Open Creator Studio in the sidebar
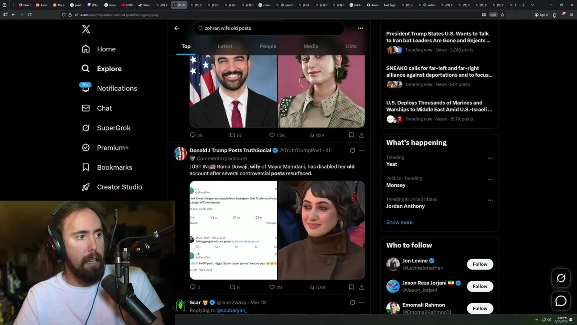This screenshot has width=577, height=325. point(112,187)
